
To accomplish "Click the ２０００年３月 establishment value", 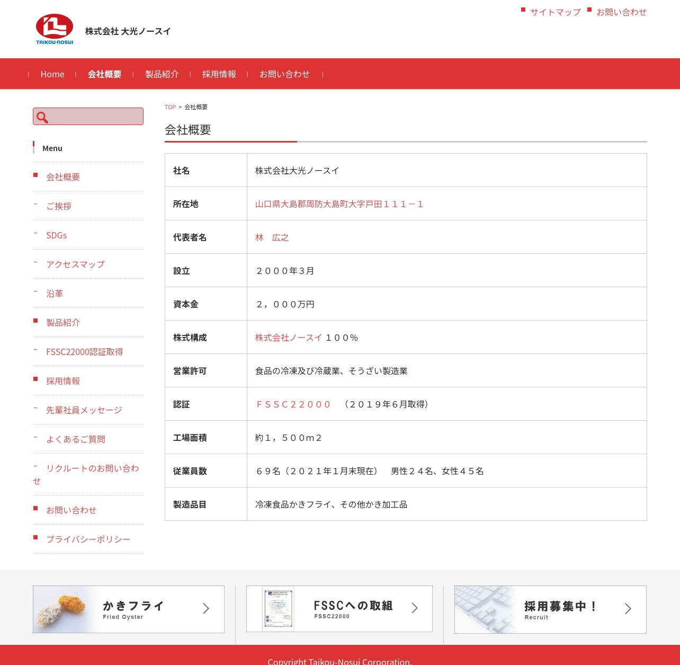I will coord(285,271).
